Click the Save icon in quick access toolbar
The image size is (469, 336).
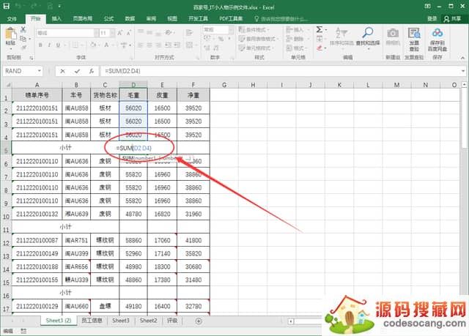coord(6,6)
